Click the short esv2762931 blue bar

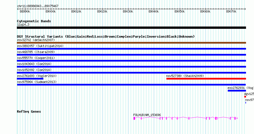click(x=237, y=91)
